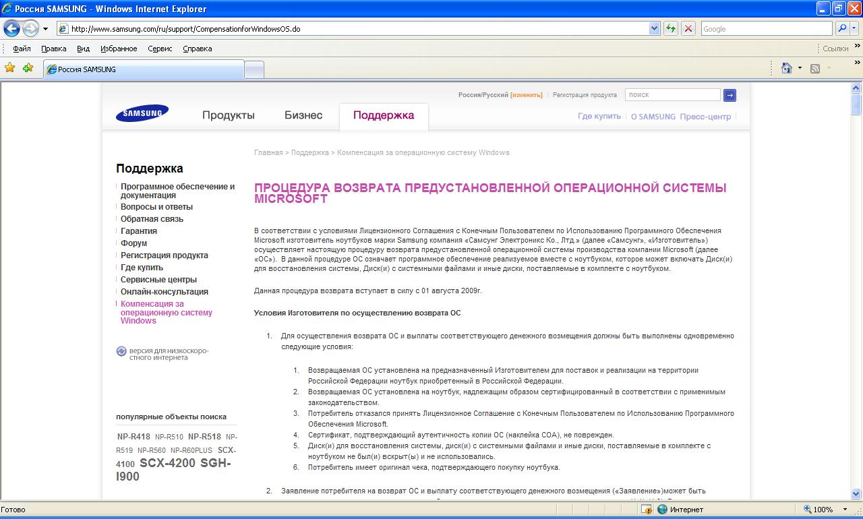Open the recent pages dropdown arrow
Image resolution: width=863 pixels, height=519 pixels.
pos(45,29)
